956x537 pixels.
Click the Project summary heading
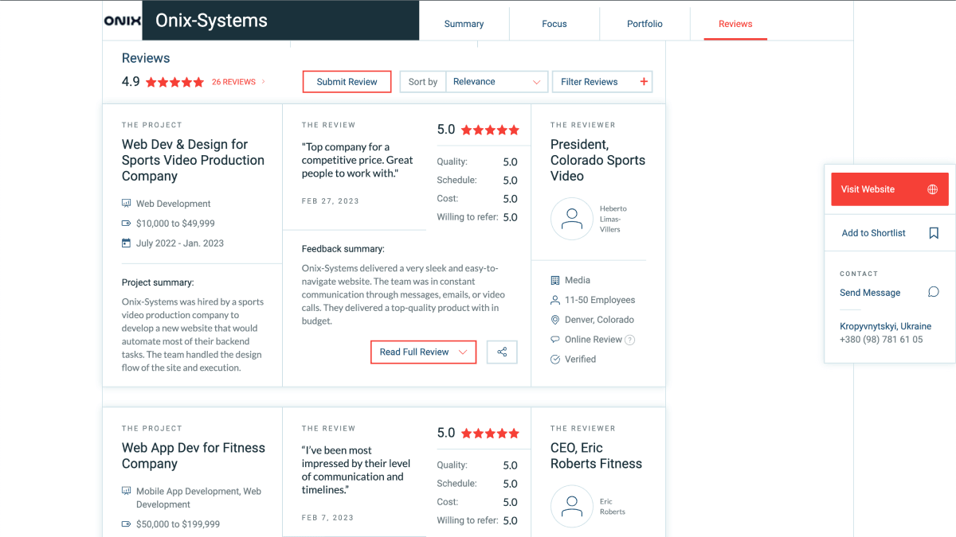pyautogui.click(x=158, y=282)
